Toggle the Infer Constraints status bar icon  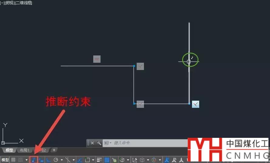pos(34,160)
